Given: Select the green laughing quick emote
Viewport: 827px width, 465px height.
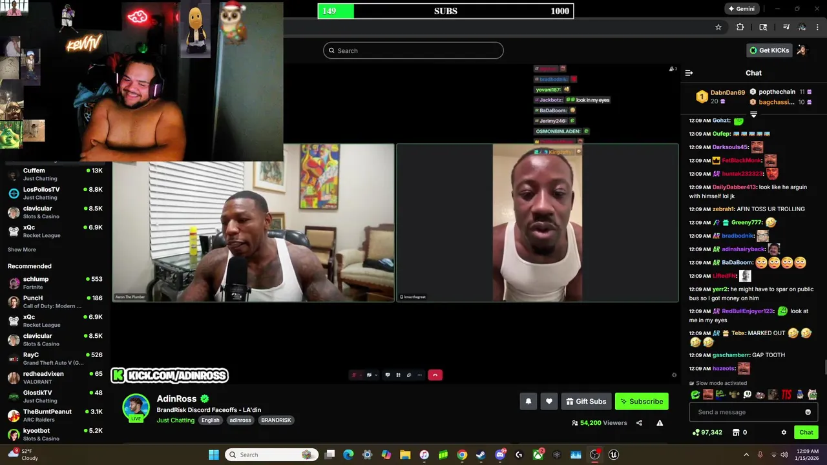Looking at the screenshot, I should (x=695, y=395).
